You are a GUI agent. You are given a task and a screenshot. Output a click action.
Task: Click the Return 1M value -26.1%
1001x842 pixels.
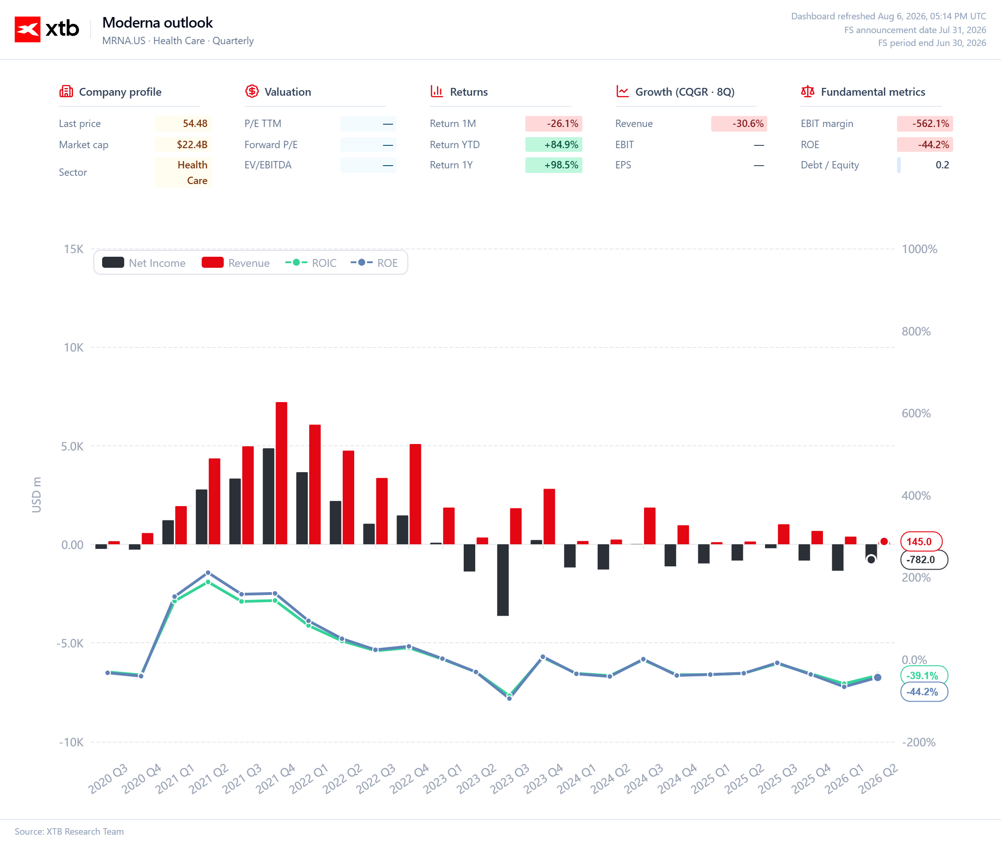pos(553,124)
